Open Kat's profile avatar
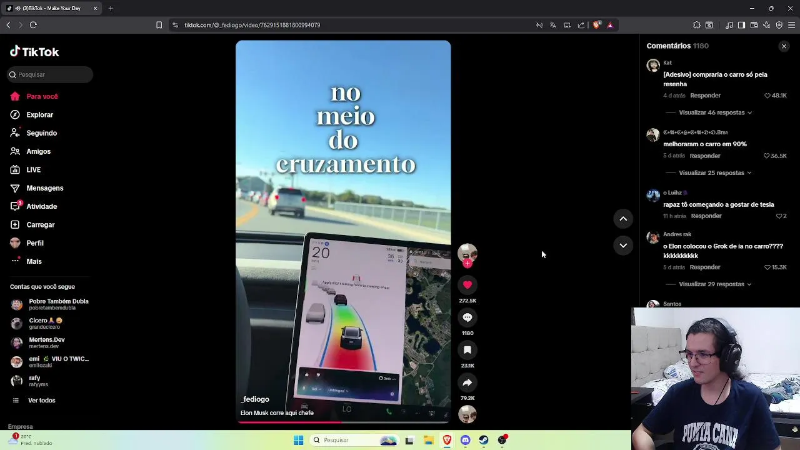 tap(653, 66)
